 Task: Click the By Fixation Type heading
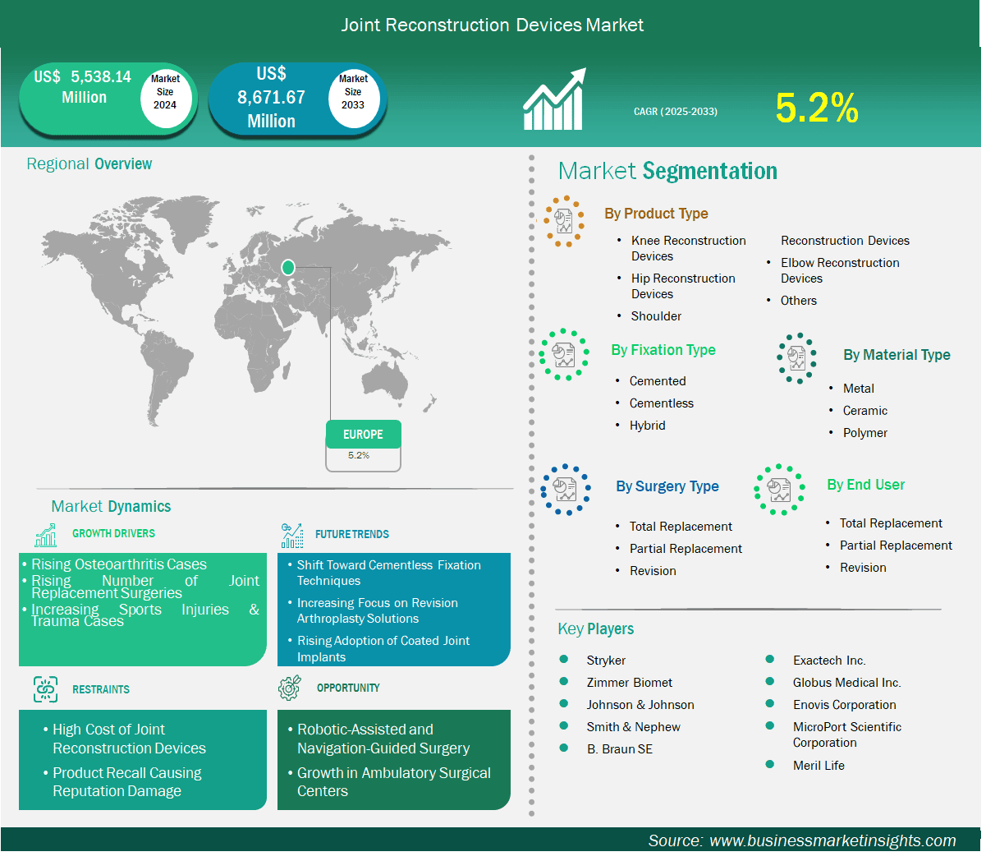pyautogui.click(x=663, y=350)
